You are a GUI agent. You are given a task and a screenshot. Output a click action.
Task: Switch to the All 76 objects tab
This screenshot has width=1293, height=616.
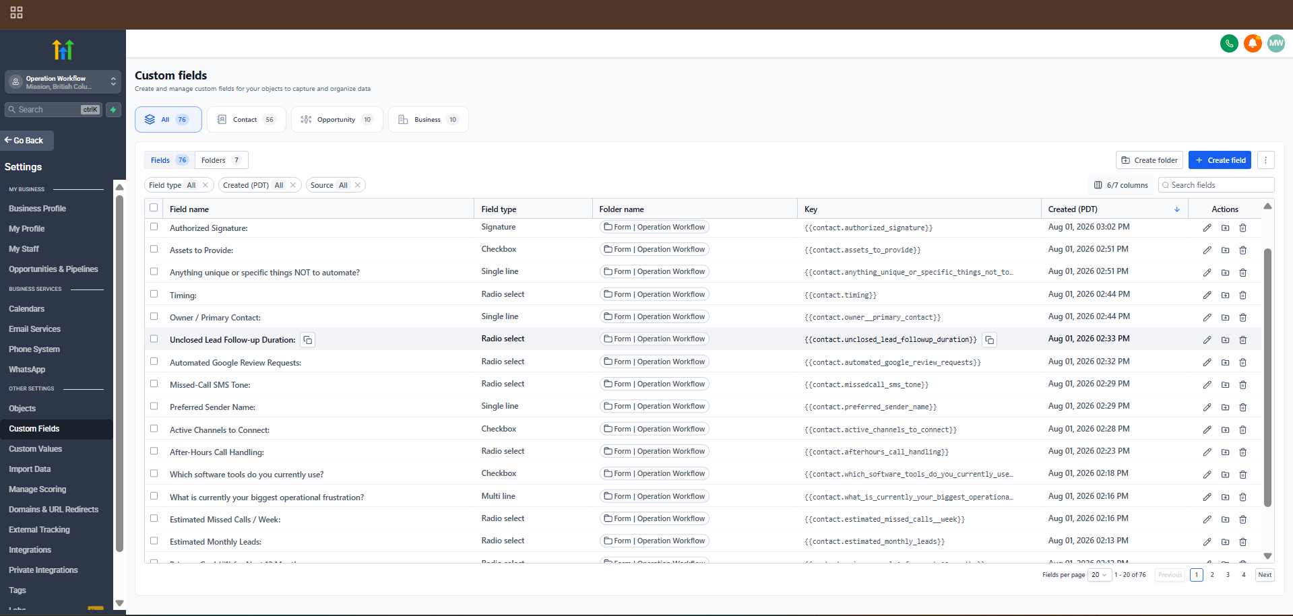click(x=168, y=120)
